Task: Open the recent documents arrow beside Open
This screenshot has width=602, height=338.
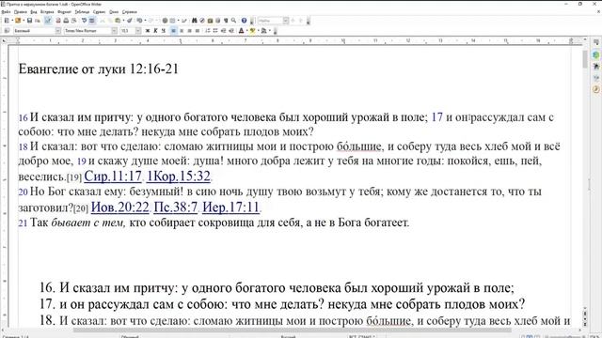Action: point(24,21)
